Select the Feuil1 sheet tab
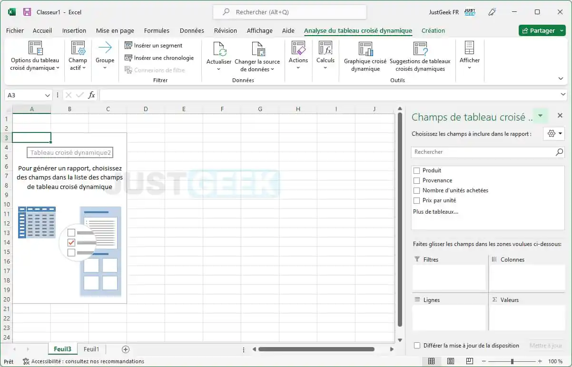Viewport: 572px width, 367px height. [91, 349]
